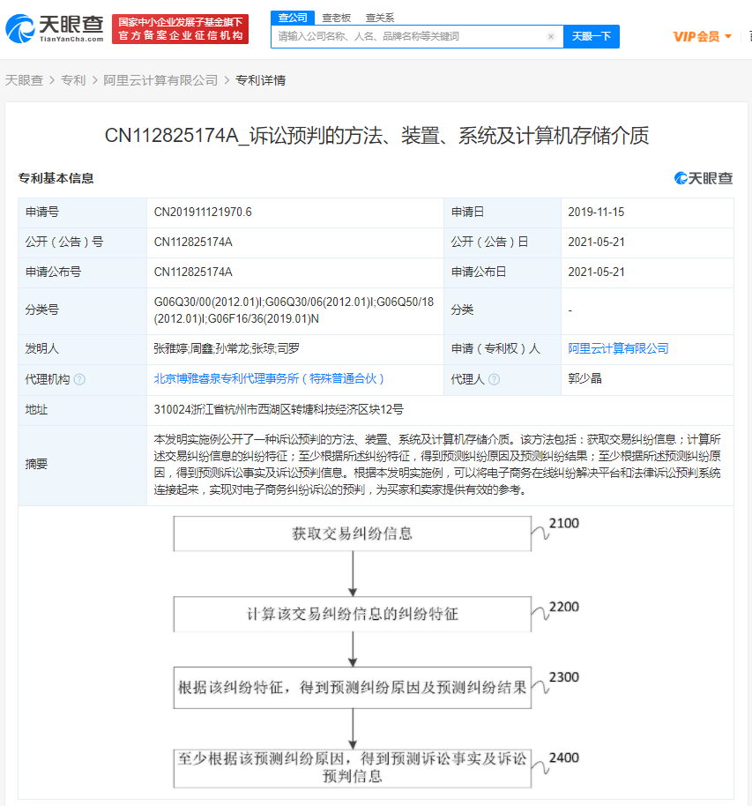Click the help icon next to 代理机构

pyautogui.click(x=79, y=379)
